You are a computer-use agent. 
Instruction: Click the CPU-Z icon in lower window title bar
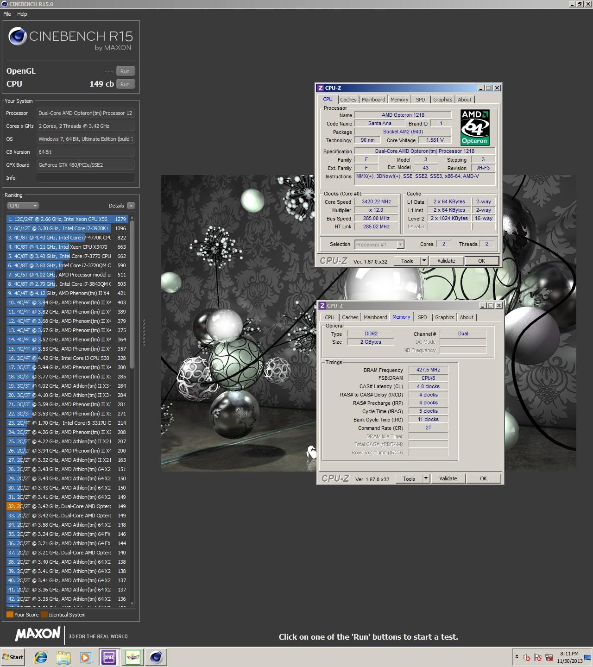[x=322, y=306]
